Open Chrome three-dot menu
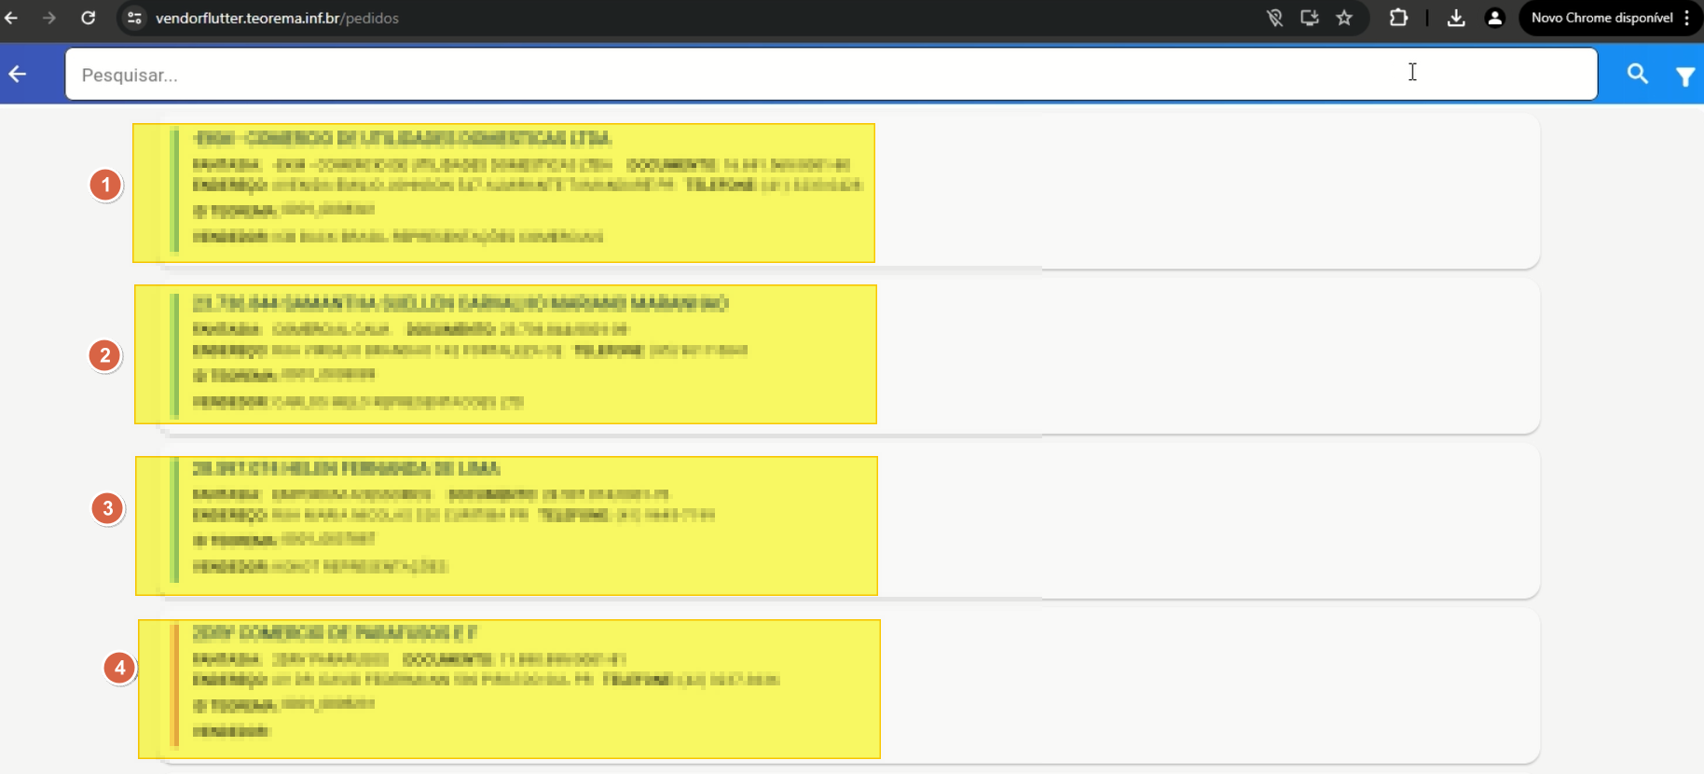 [1687, 18]
